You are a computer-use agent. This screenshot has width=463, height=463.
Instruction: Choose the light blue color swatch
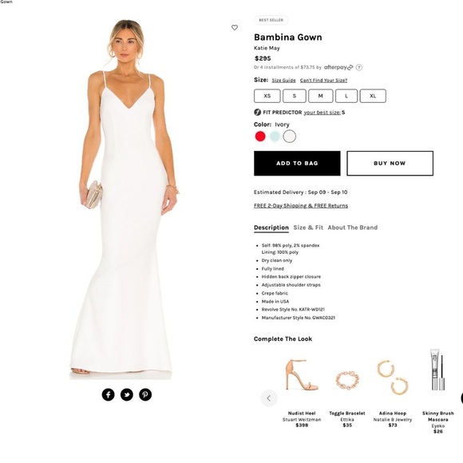(275, 137)
